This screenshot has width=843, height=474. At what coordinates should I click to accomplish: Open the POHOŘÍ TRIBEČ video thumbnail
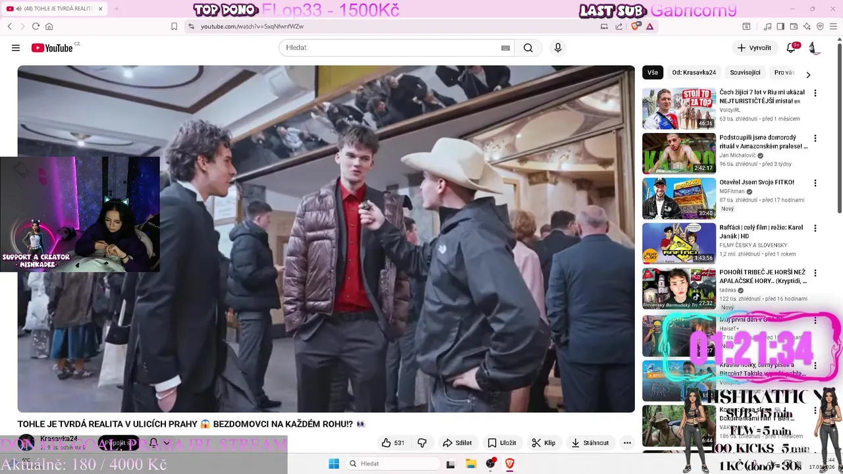click(x=679, y=288)
